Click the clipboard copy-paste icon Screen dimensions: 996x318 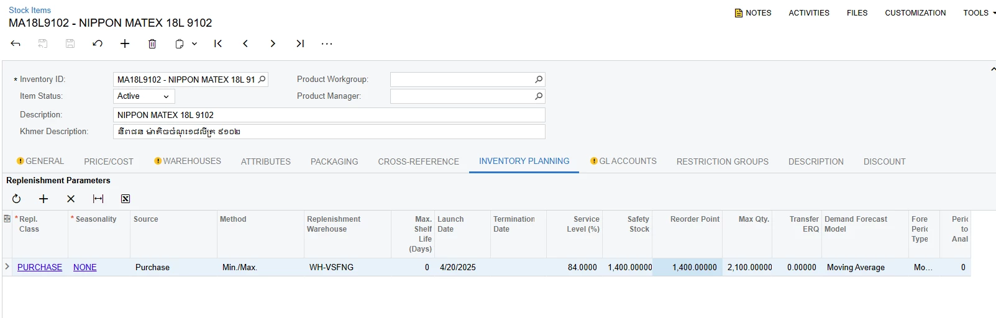179,43
